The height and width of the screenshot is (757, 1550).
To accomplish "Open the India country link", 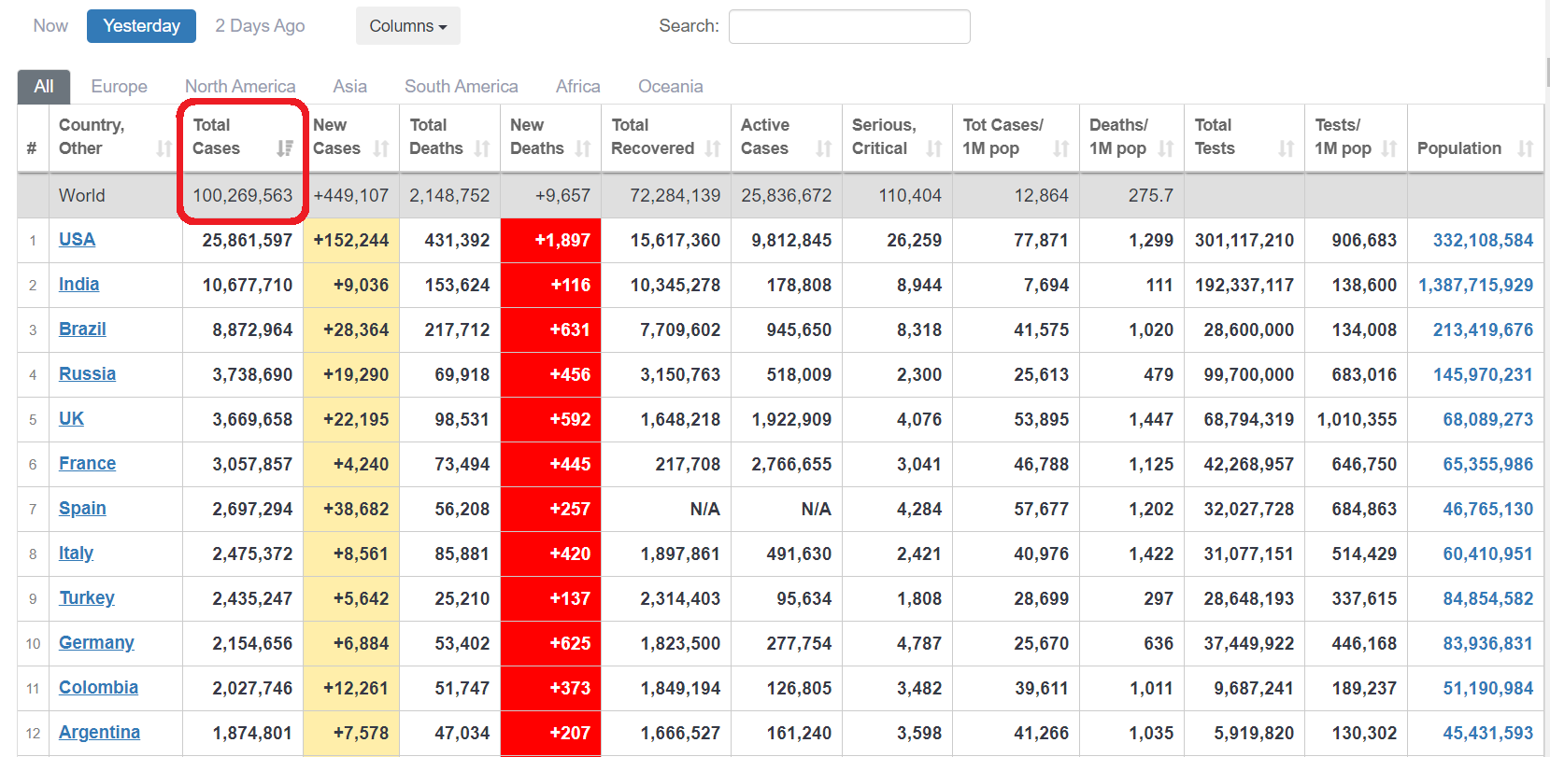I will point(78,285).
